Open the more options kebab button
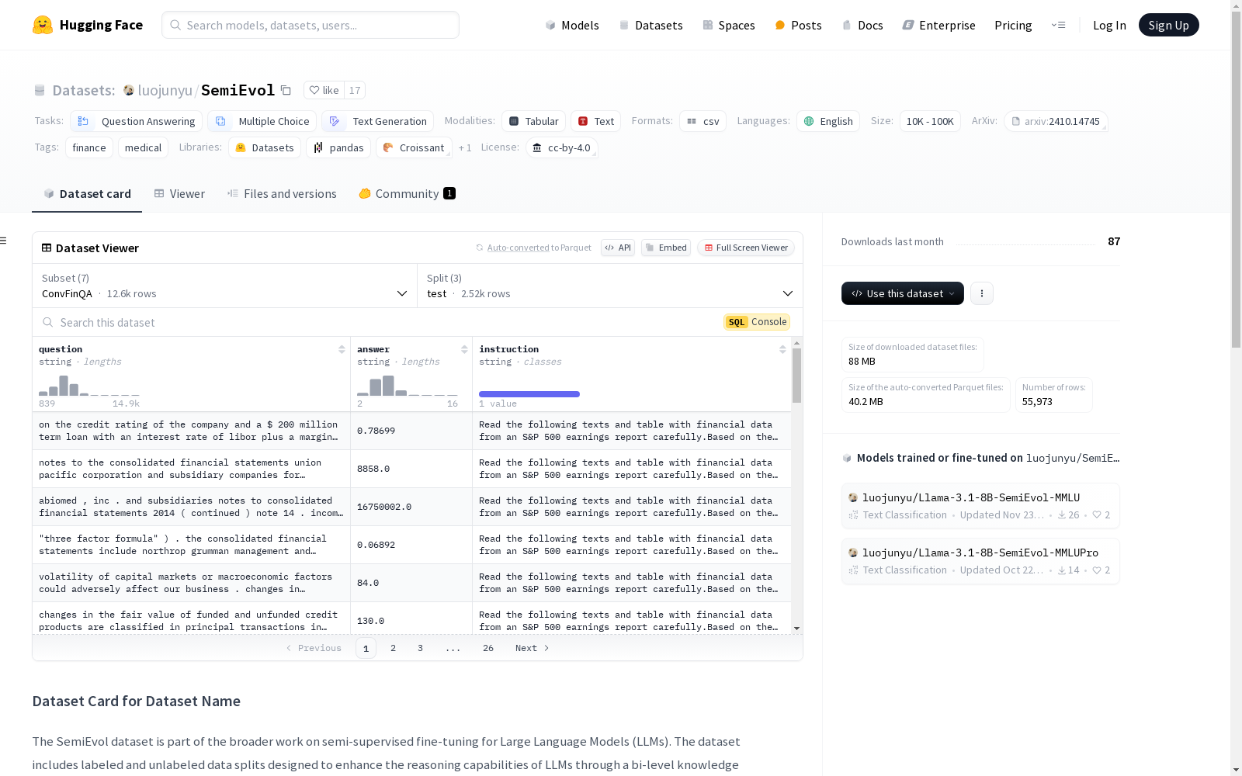Screen dimensions: 1242x776 point(982,293)
